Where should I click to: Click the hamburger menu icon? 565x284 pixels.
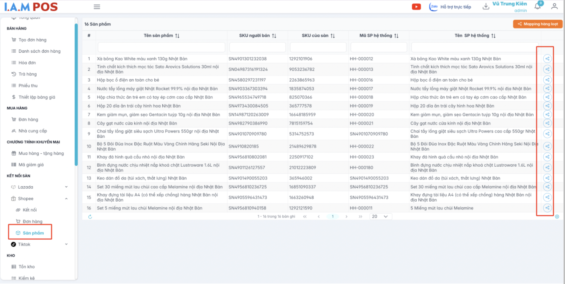pos(97,7)
